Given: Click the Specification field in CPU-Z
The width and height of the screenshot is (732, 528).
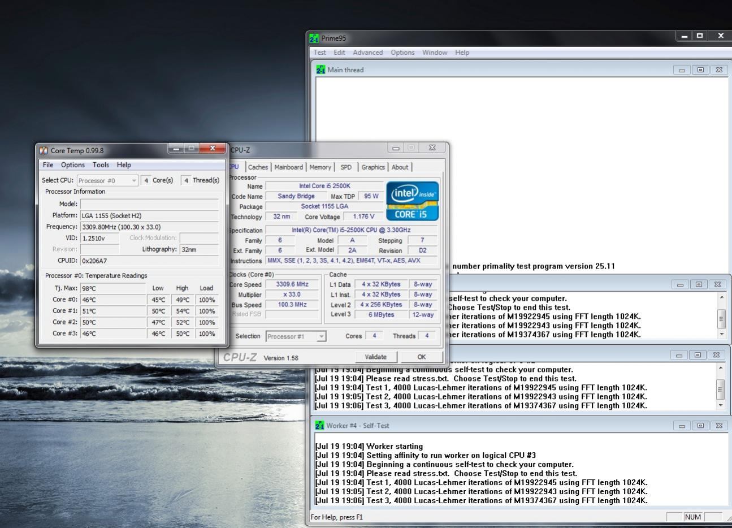Looking at the screenshot, I should [x=351, y=230].
